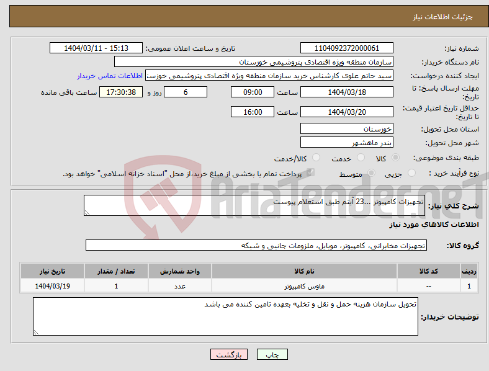The image size is (489, 371).
Task: Click the request creator name field
Action: (x=269, y=76)
